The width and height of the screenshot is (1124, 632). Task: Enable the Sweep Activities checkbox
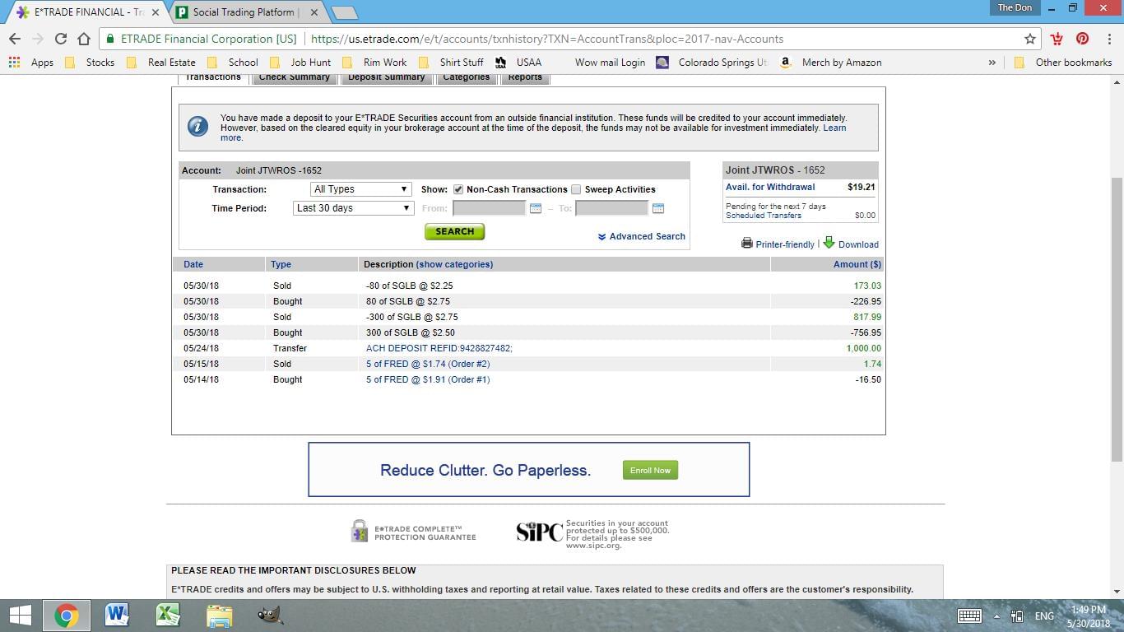[x=576, y=189]
